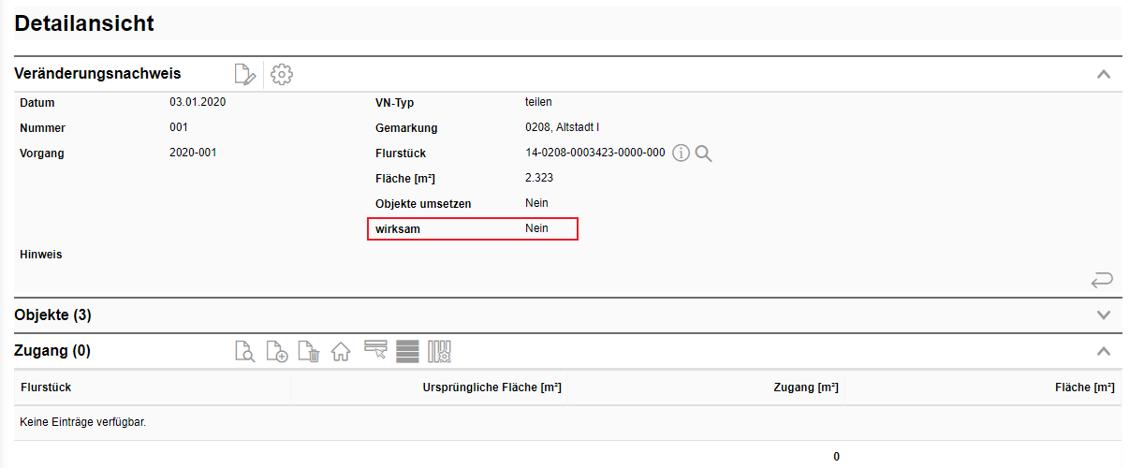Click the row selection cursor icon
Image resolution: width=1129 pixels, height=468 pixels.
click(x=375, y=351)
